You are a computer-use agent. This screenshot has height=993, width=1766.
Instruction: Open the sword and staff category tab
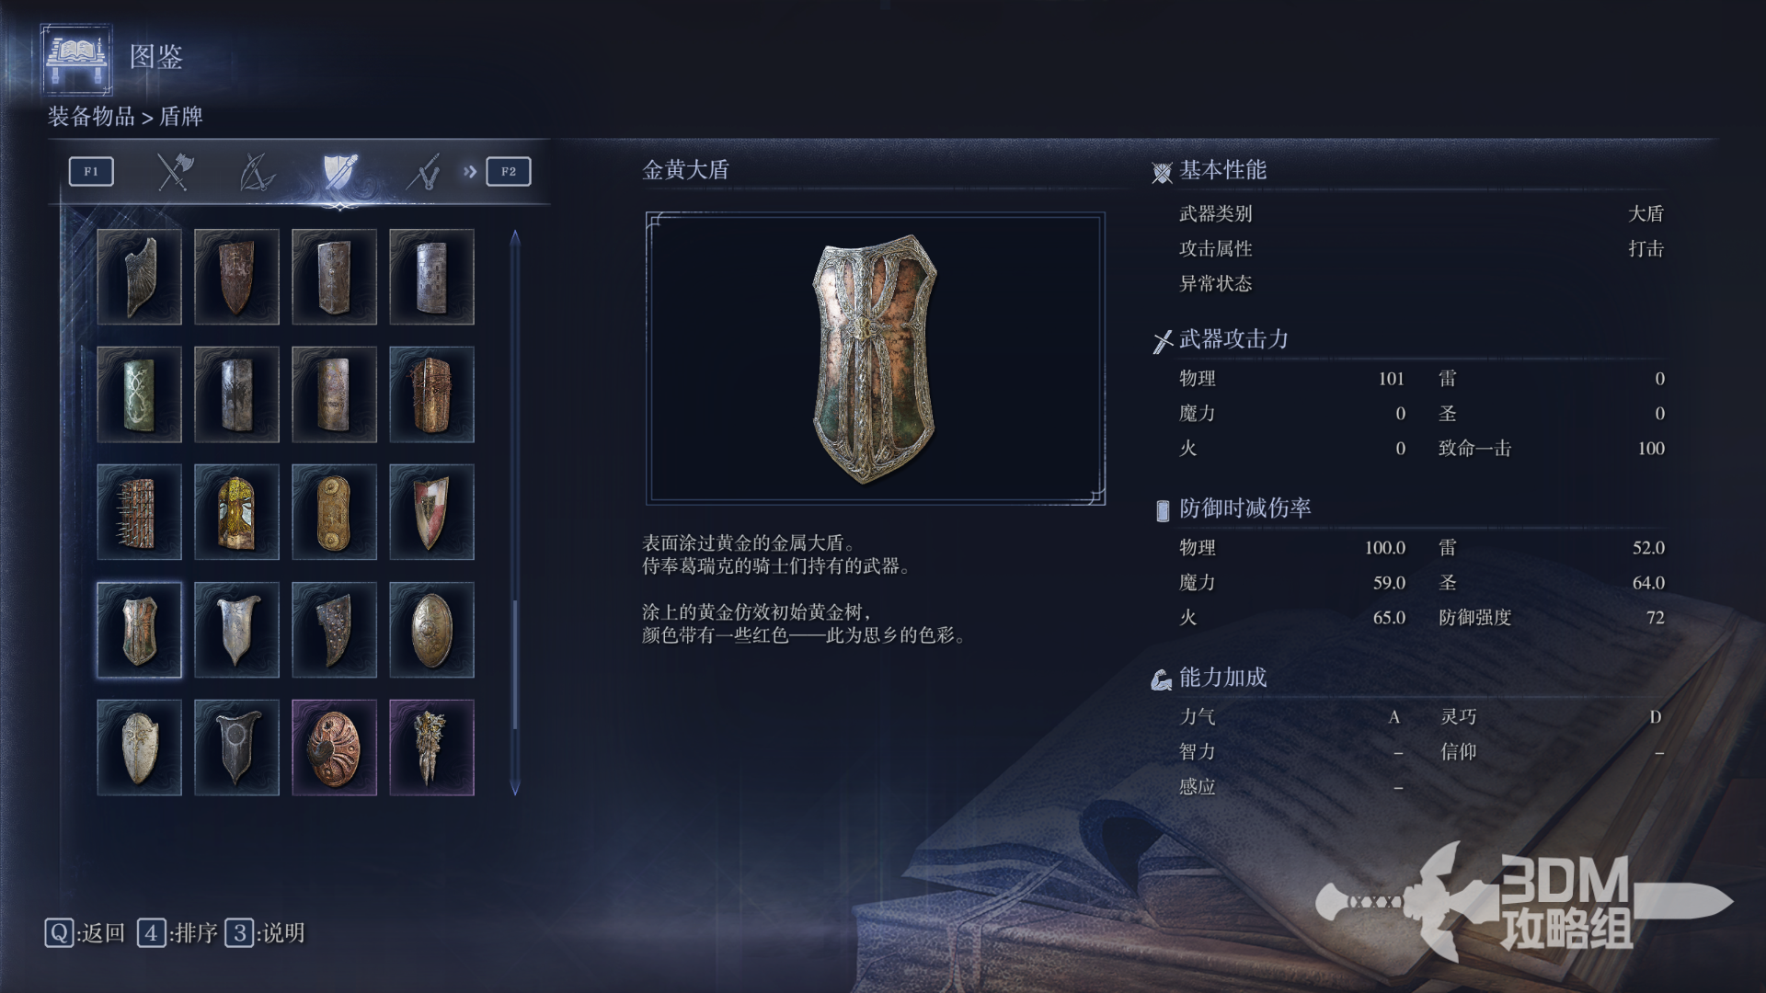pyautogui.click(x=423, y=171)
